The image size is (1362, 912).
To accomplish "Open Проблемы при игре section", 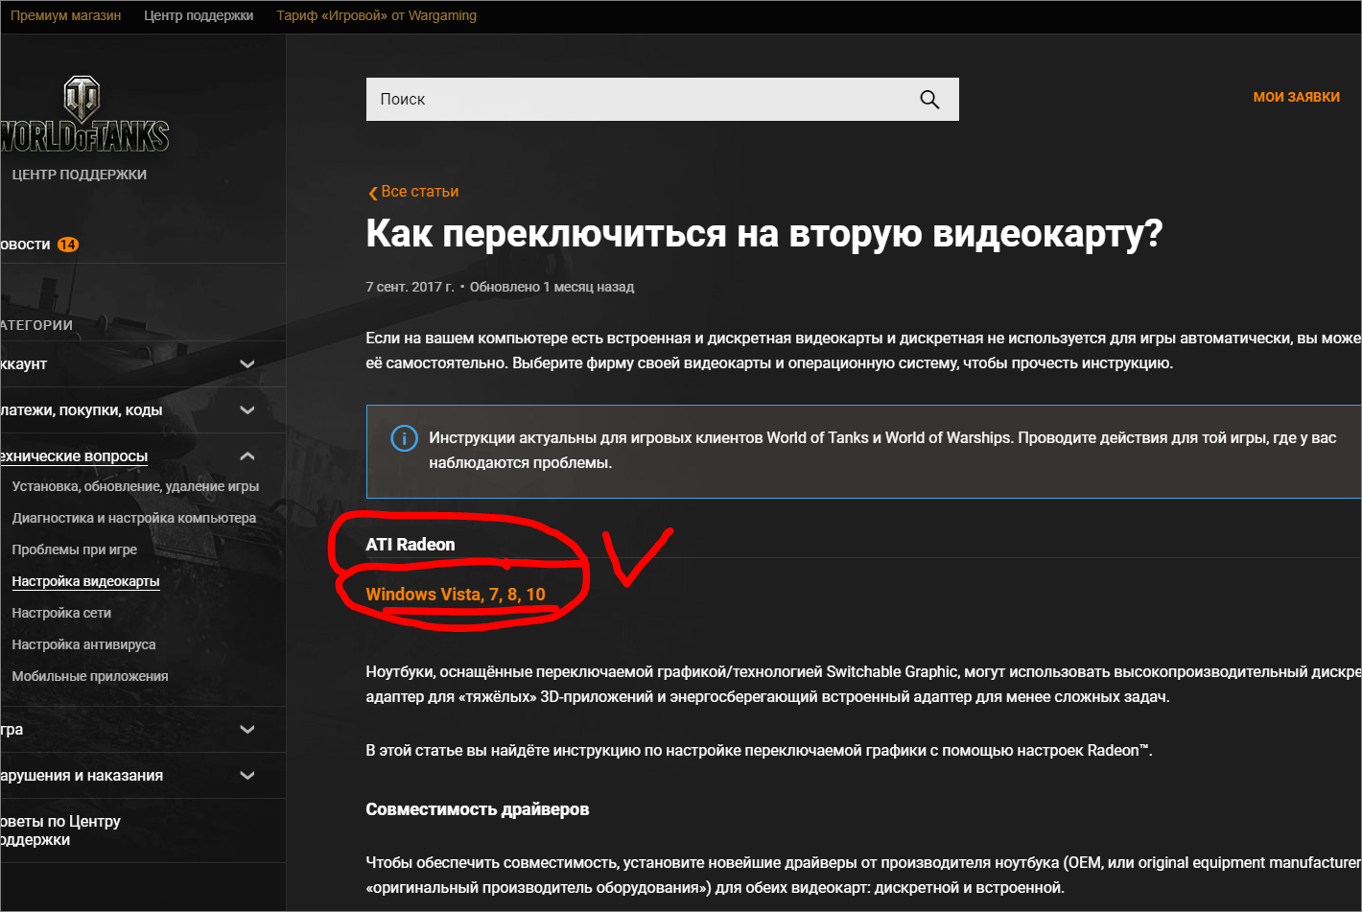I will (74, 550).
